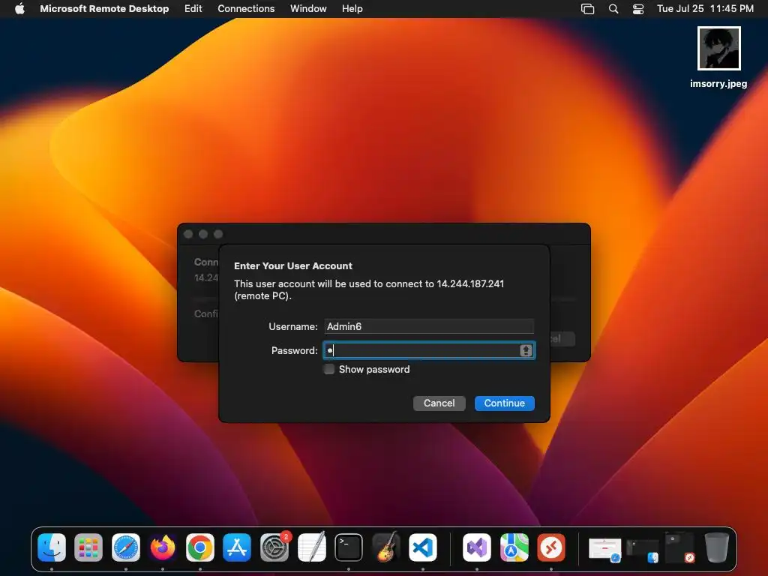
Task: Click the date and time in menu bar
Action: coord(705,9)
